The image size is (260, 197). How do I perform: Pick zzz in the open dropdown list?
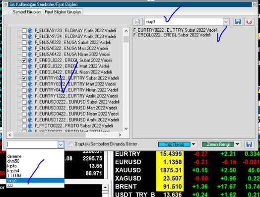coord(35,185)
